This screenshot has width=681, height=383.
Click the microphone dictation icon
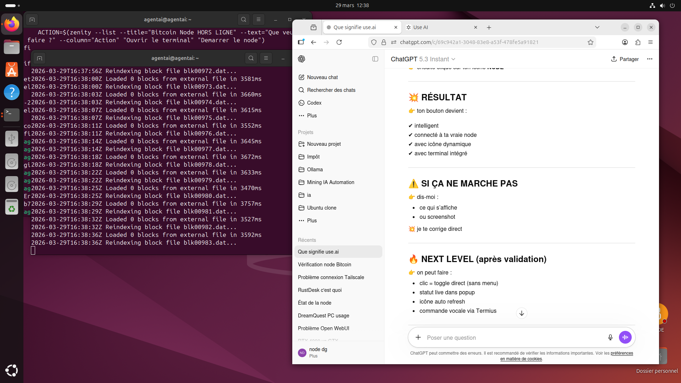[610, 337]
